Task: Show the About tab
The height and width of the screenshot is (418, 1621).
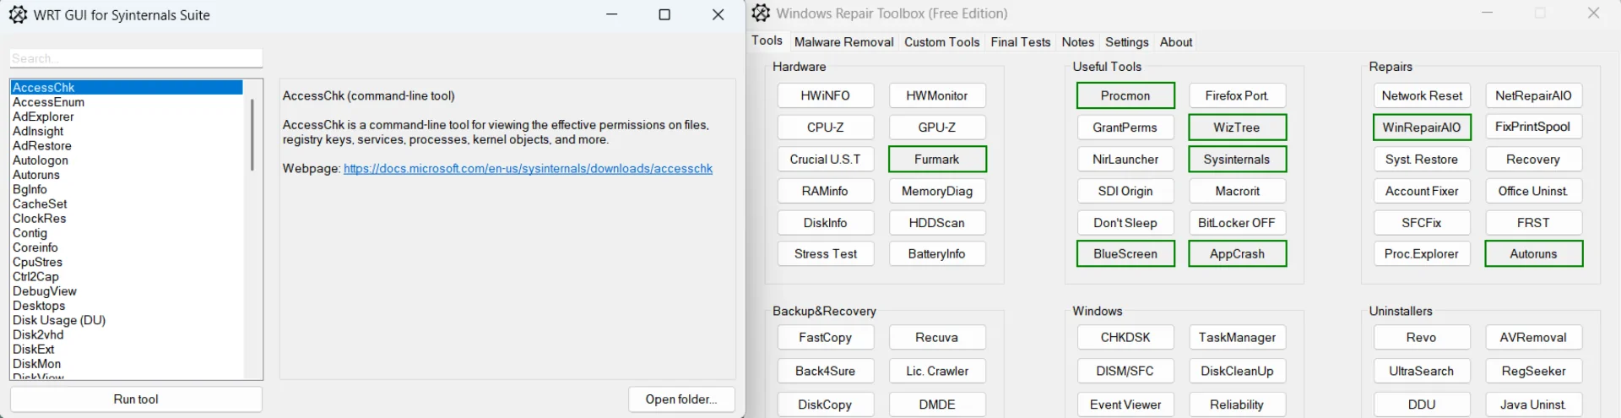Action: point(1175,41)
